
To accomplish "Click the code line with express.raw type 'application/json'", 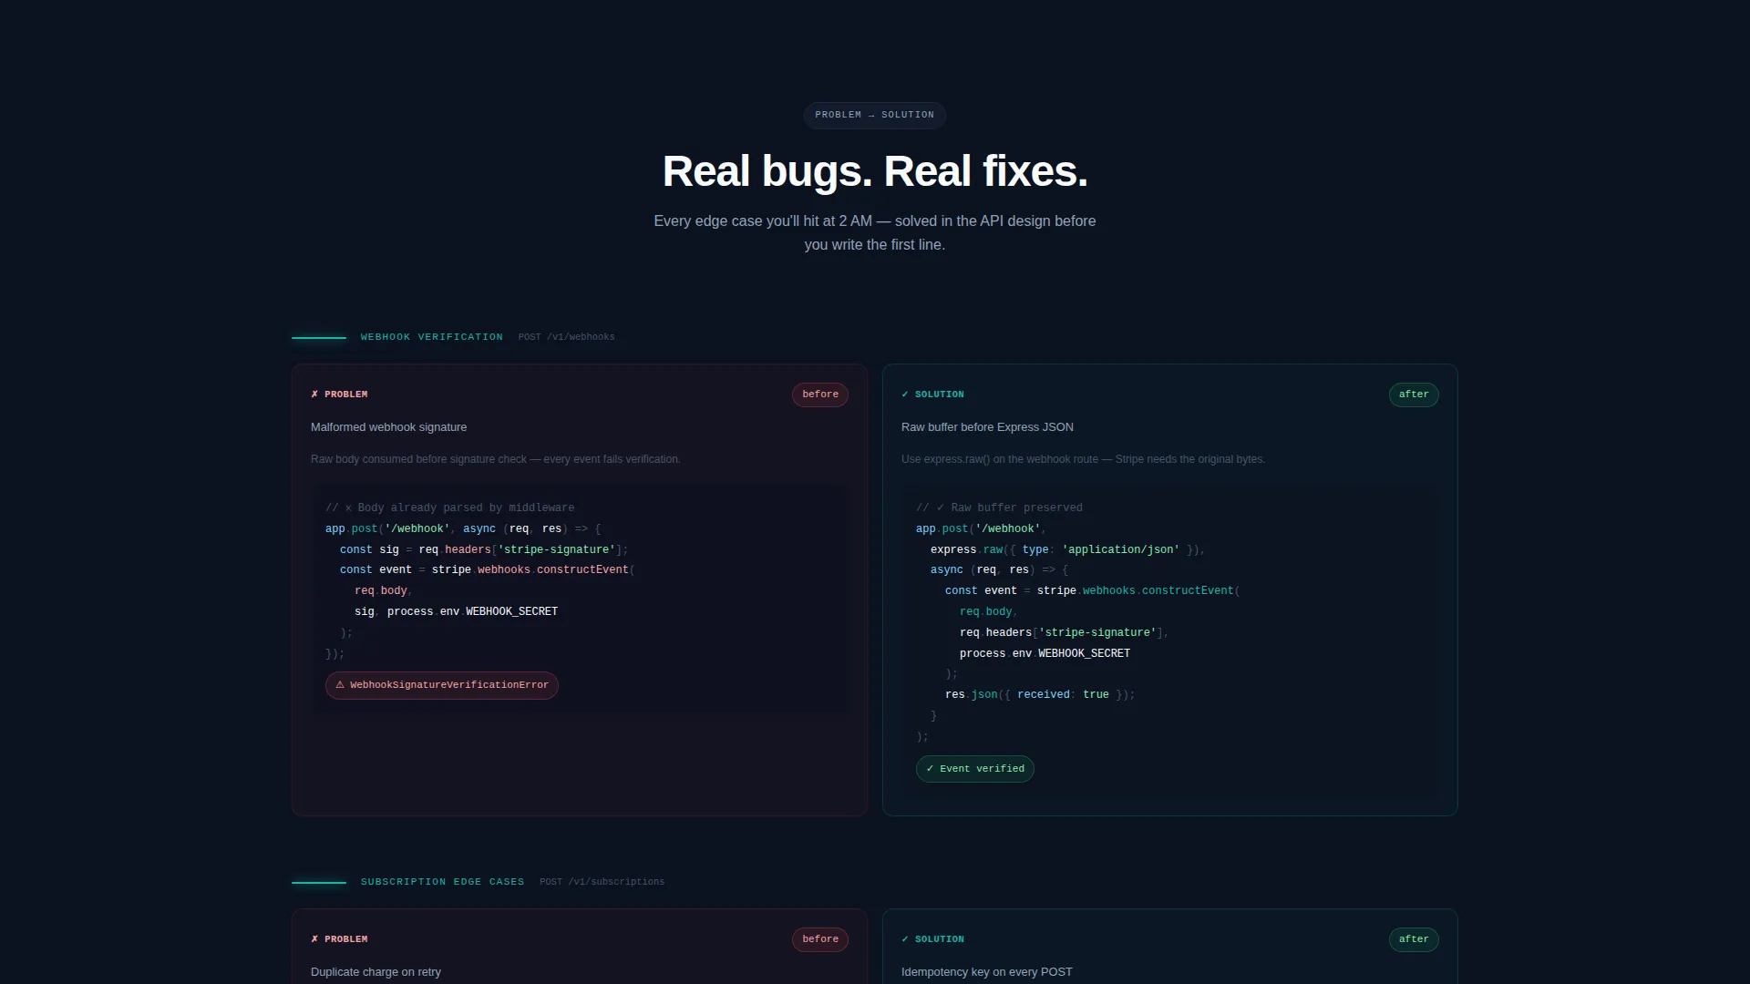I will coord(1068,550).
